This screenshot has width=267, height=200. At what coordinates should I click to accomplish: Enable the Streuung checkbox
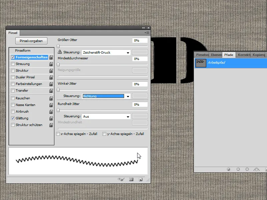pyautogui.click(x=13, y=64)
